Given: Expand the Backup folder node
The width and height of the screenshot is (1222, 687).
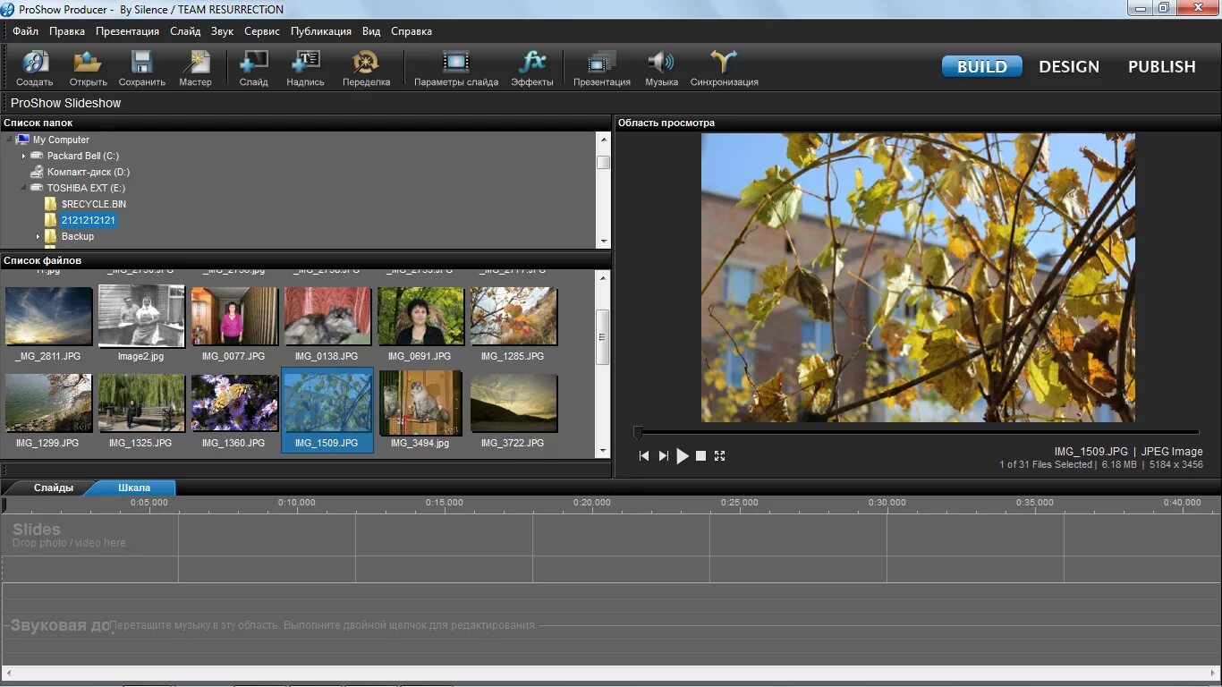Looking at the screenshot, I should [38, 236].
